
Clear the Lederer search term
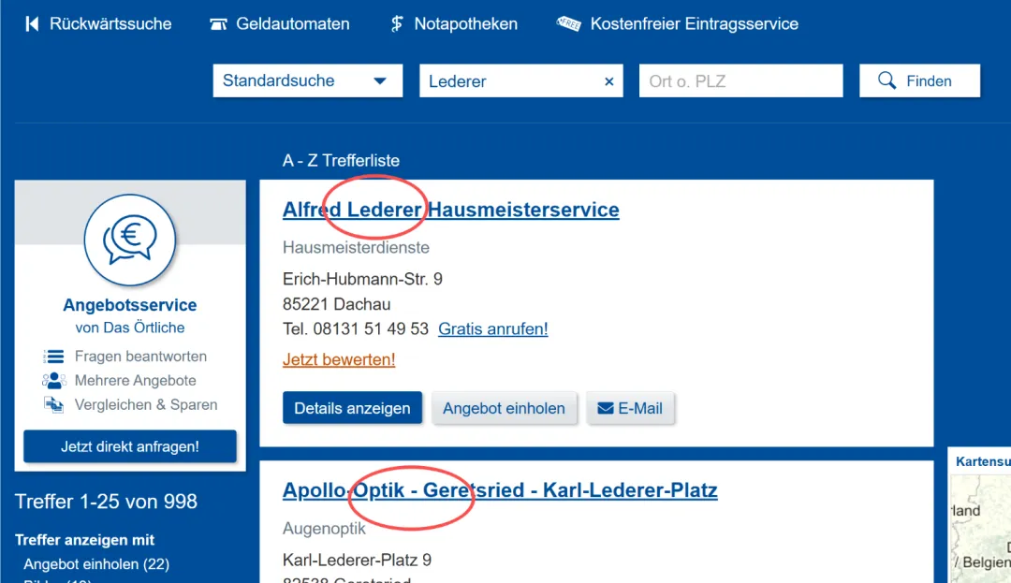click(x=608, y=81)
